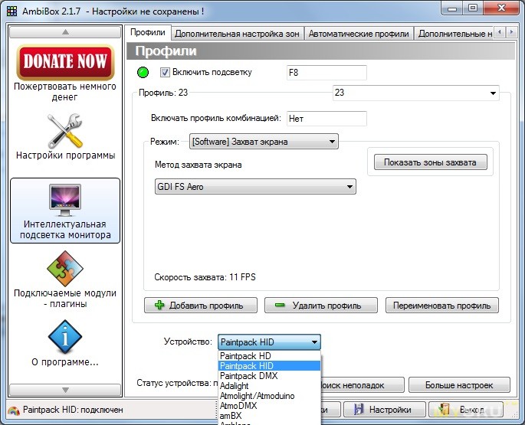Switch to Дополнительная настройка зон tab
The height and width of the screenshot is (425, 525).
237,34
